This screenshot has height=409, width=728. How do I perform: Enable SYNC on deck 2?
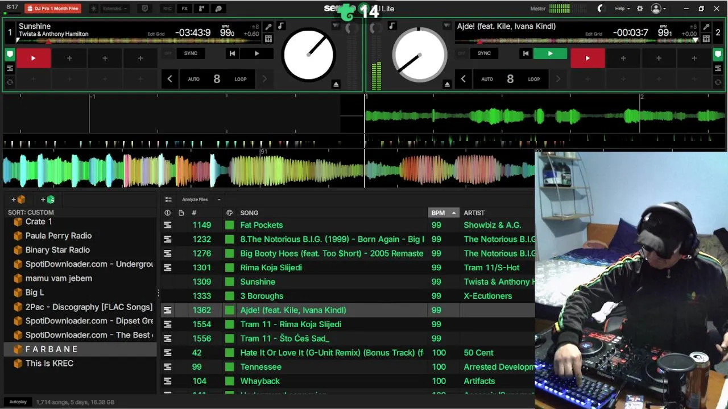[484, 53]
